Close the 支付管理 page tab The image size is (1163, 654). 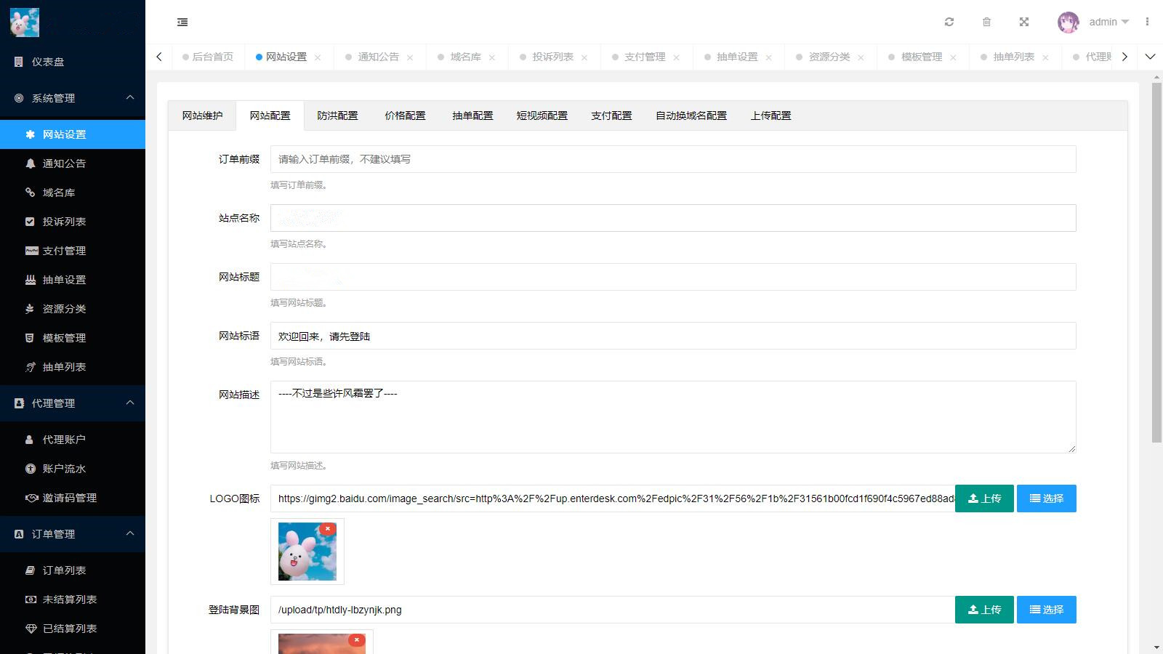click(x=677, y=57)
